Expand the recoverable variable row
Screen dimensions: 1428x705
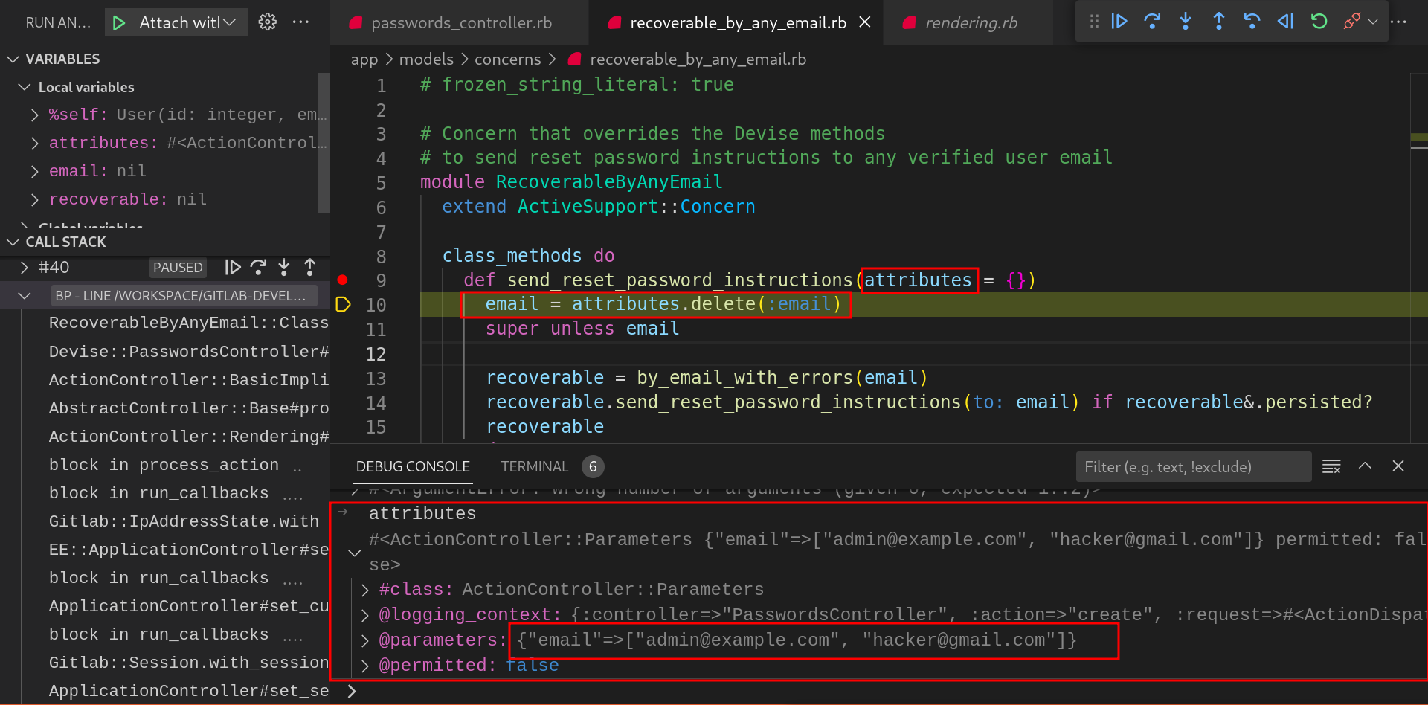coord(34,199)
